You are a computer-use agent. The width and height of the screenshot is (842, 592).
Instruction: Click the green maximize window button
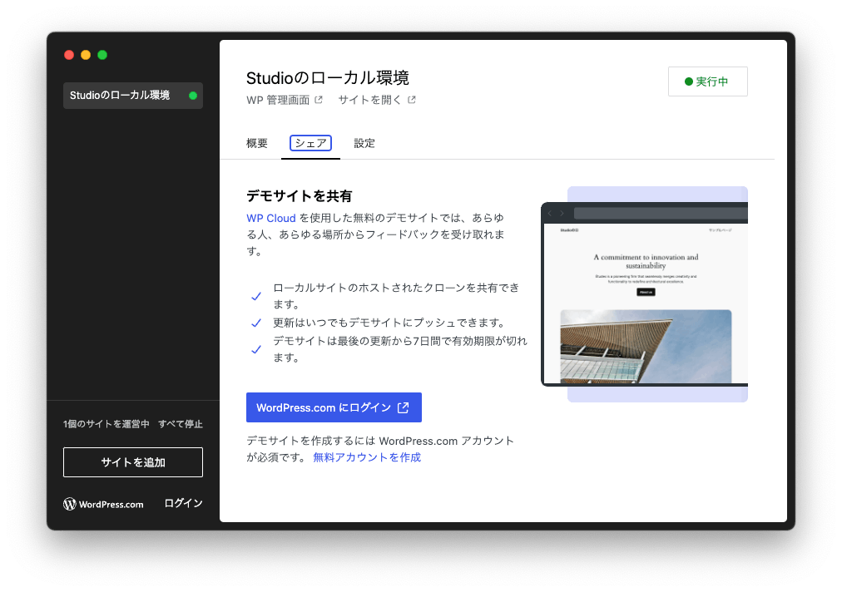pyautogui.click(x=102, y=55)
